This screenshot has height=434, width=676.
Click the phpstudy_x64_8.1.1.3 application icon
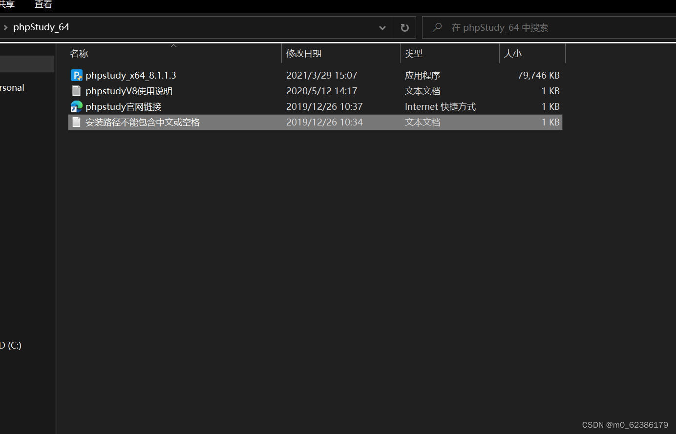77,75
